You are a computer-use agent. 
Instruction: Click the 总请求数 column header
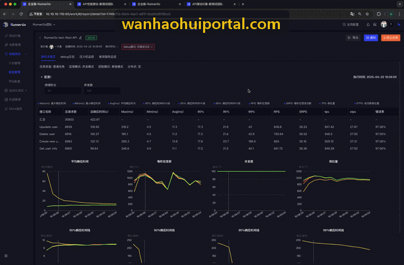click(x=71, y=112)
